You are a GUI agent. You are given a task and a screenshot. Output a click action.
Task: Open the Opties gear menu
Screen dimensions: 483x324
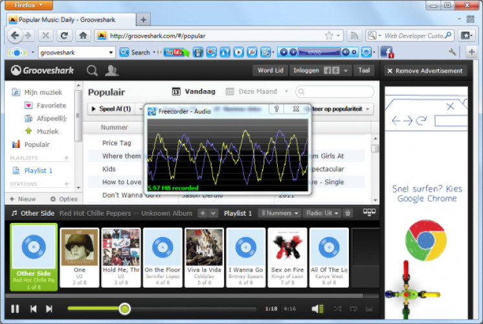63,199
